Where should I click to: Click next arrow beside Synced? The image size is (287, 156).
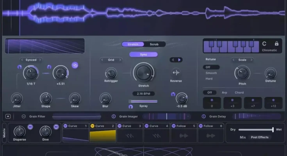40,60
